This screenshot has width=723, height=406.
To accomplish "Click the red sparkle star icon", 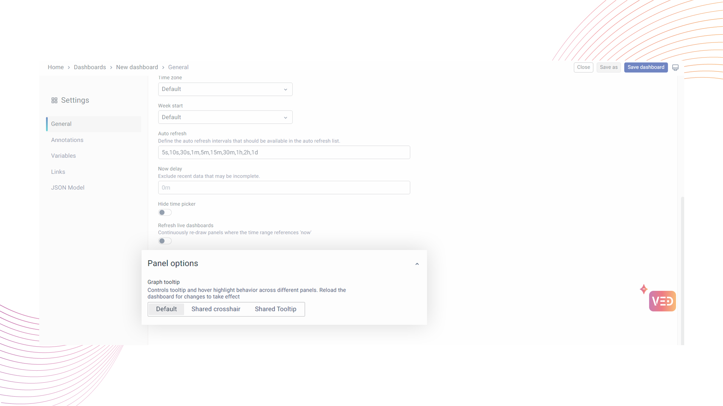I will (644, 289).
